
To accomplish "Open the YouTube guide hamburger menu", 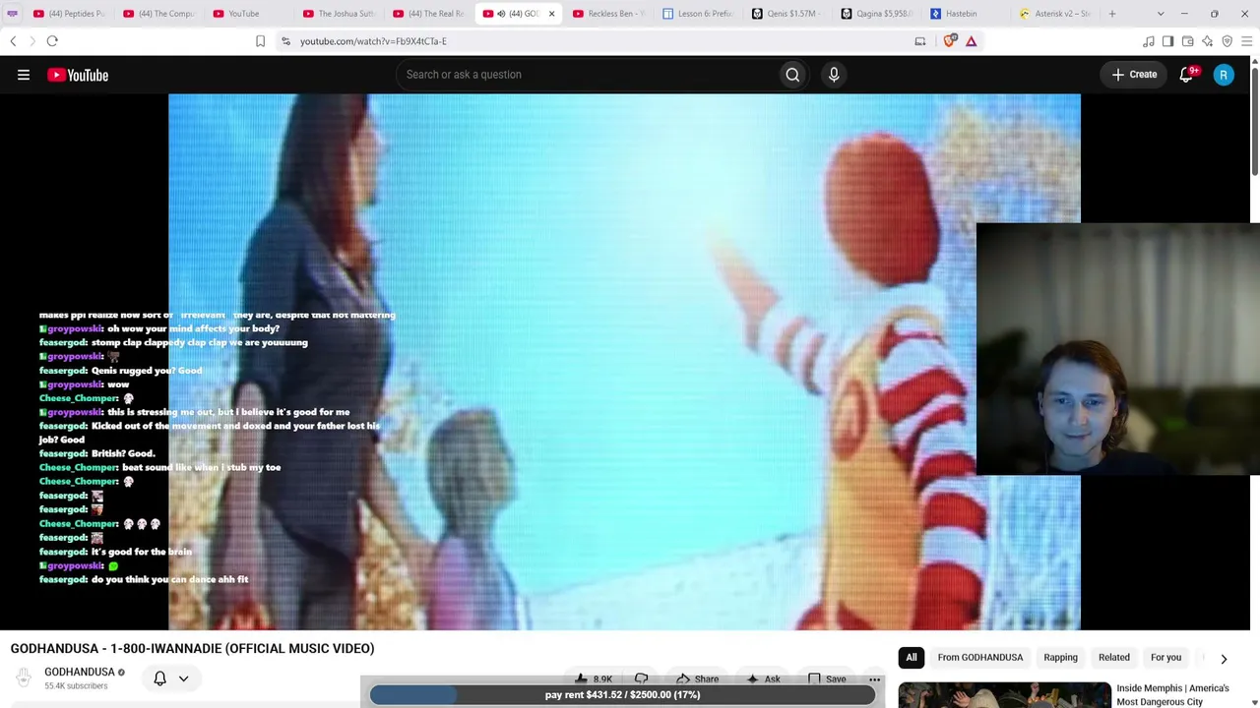I will [24, 75].
